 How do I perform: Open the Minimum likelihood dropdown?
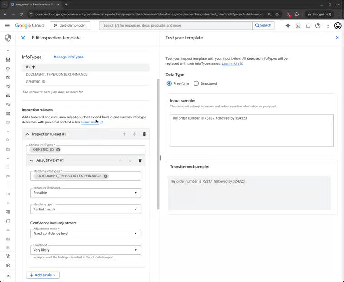click(86, 193)
